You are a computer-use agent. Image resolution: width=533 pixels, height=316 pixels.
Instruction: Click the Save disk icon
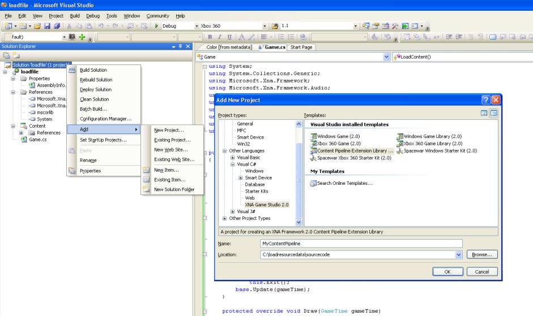47,26
